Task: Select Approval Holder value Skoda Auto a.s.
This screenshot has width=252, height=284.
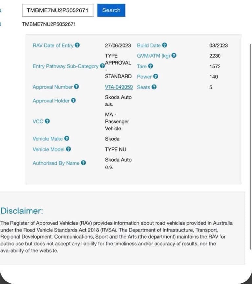Action: [x=118, y=101]
